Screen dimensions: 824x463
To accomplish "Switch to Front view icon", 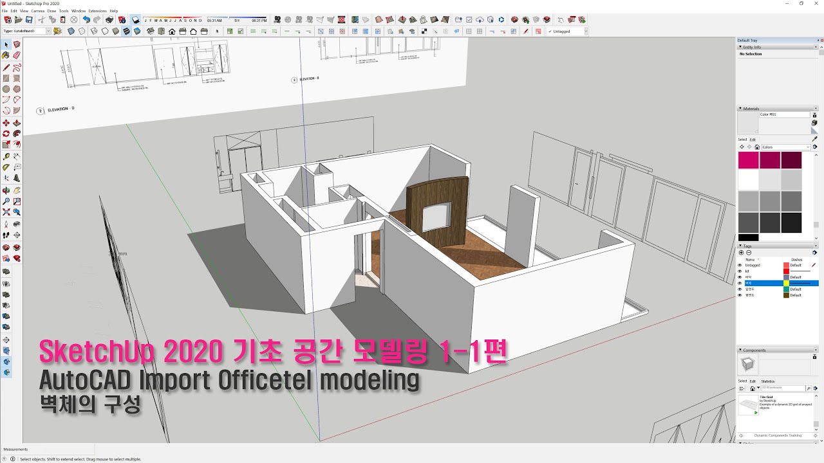I will click(x=172, y=31).
